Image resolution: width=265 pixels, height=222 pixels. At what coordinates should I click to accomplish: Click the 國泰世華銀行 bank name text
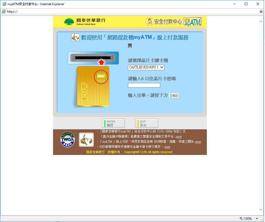[91, 20]
